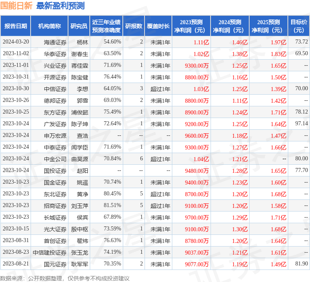Click 2023 profit 9037.00万

197,252
